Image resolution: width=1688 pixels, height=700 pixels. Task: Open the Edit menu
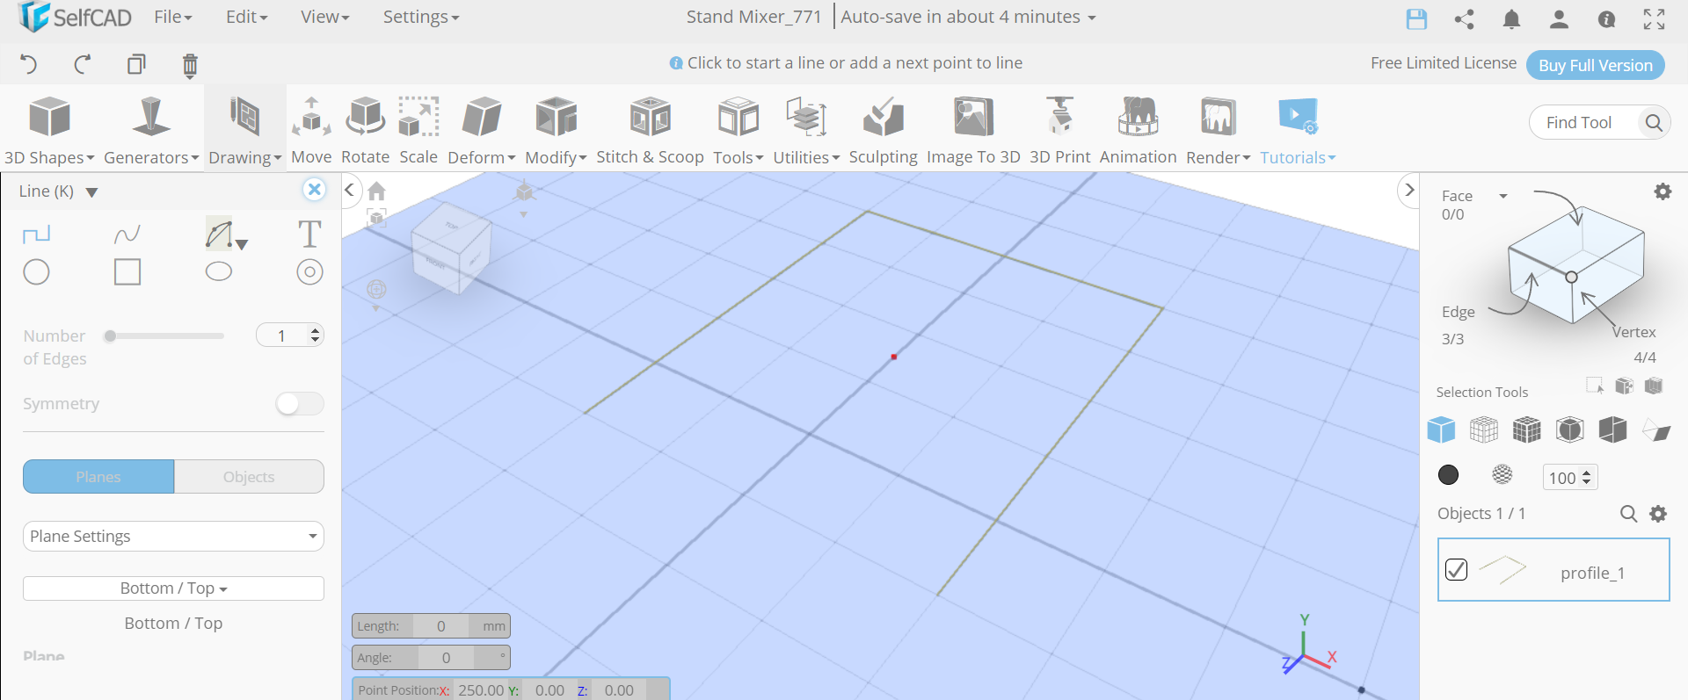tap(246, 17)
